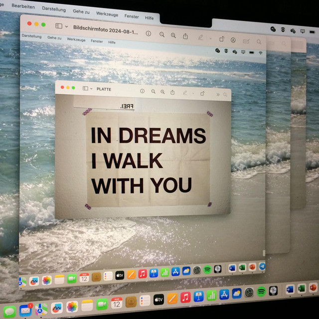Click the search magnifier in Bildschirmfoto toolbar

coord(259,42)
